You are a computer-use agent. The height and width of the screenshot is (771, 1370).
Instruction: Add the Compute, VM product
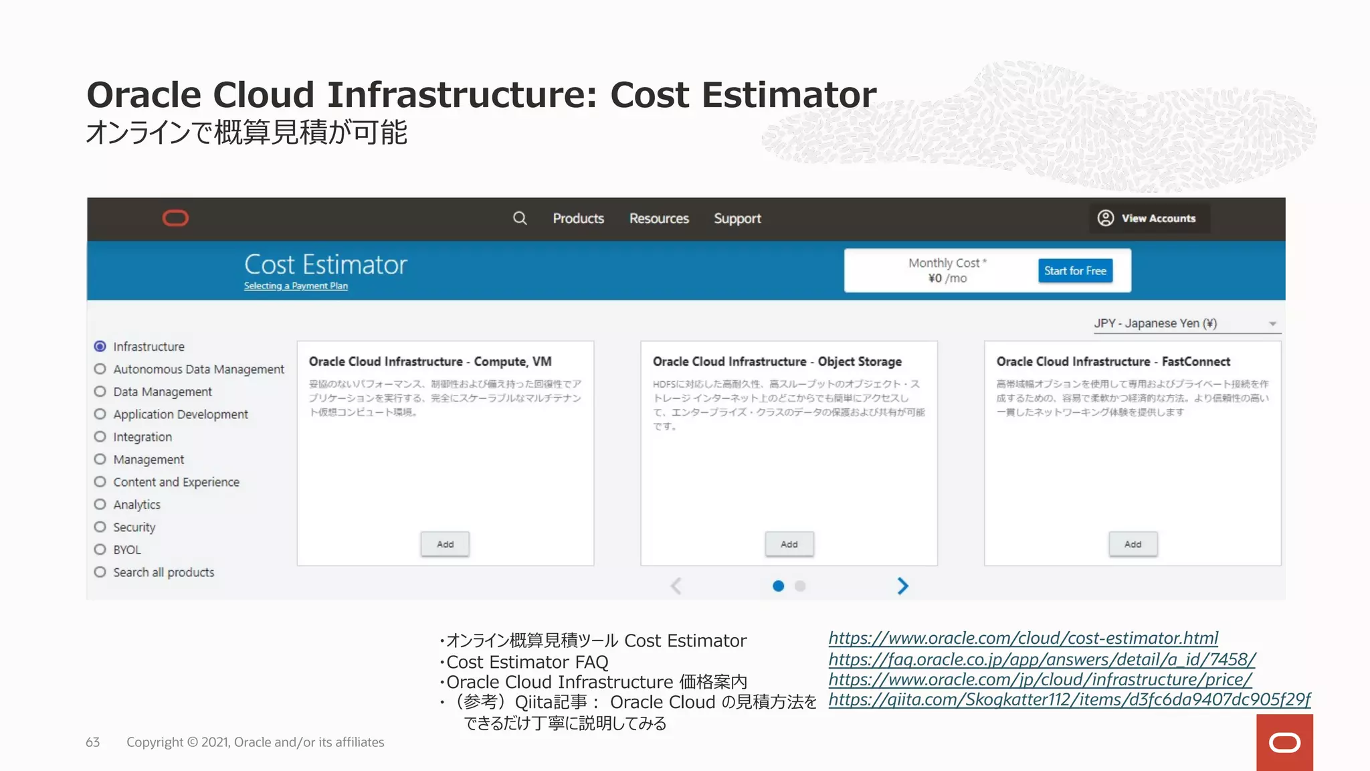coord(445,544)
